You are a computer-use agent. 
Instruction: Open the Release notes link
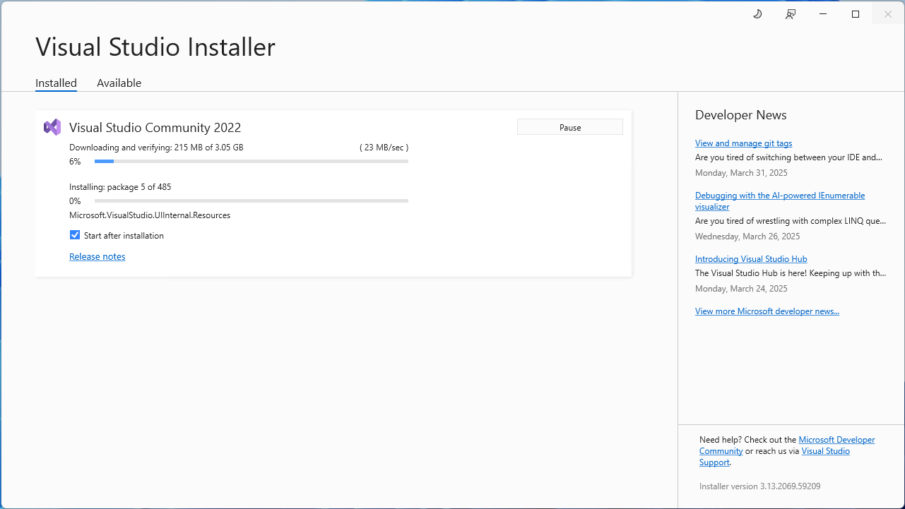pos(97,256)
